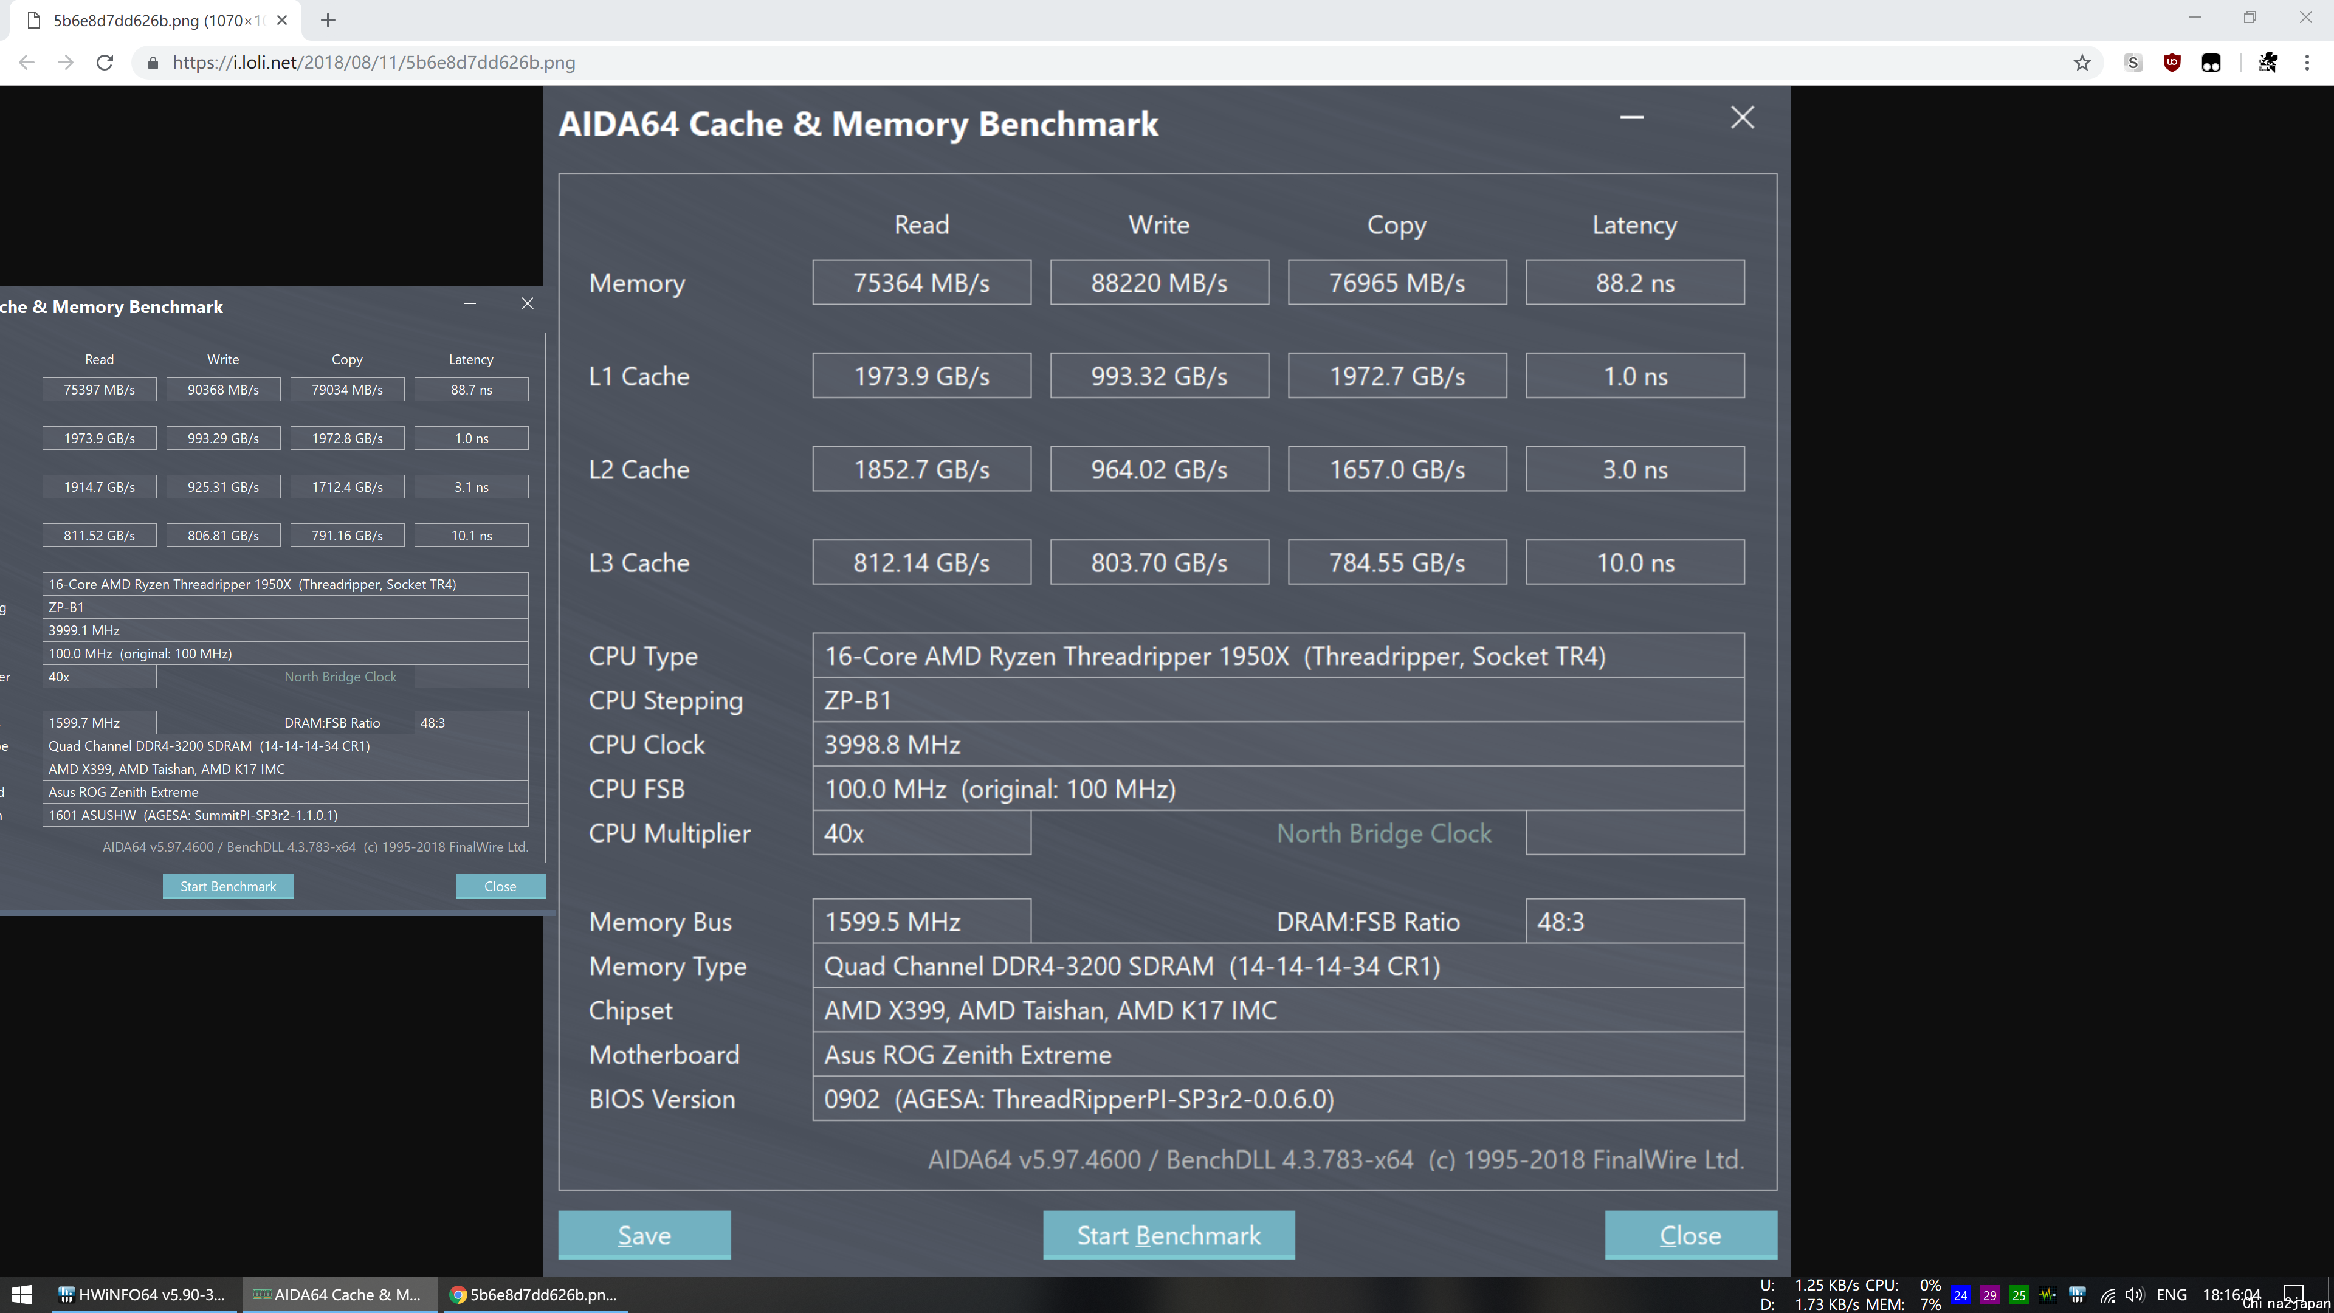
Task: Click Start Benchmark in the small AIDA64 window
Action: point(229,886)
